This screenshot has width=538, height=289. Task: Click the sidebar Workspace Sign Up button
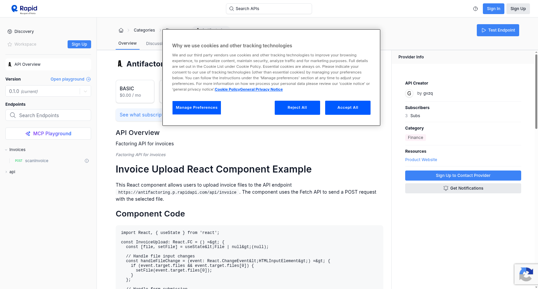pyautogui.click(x=79, y=44)
